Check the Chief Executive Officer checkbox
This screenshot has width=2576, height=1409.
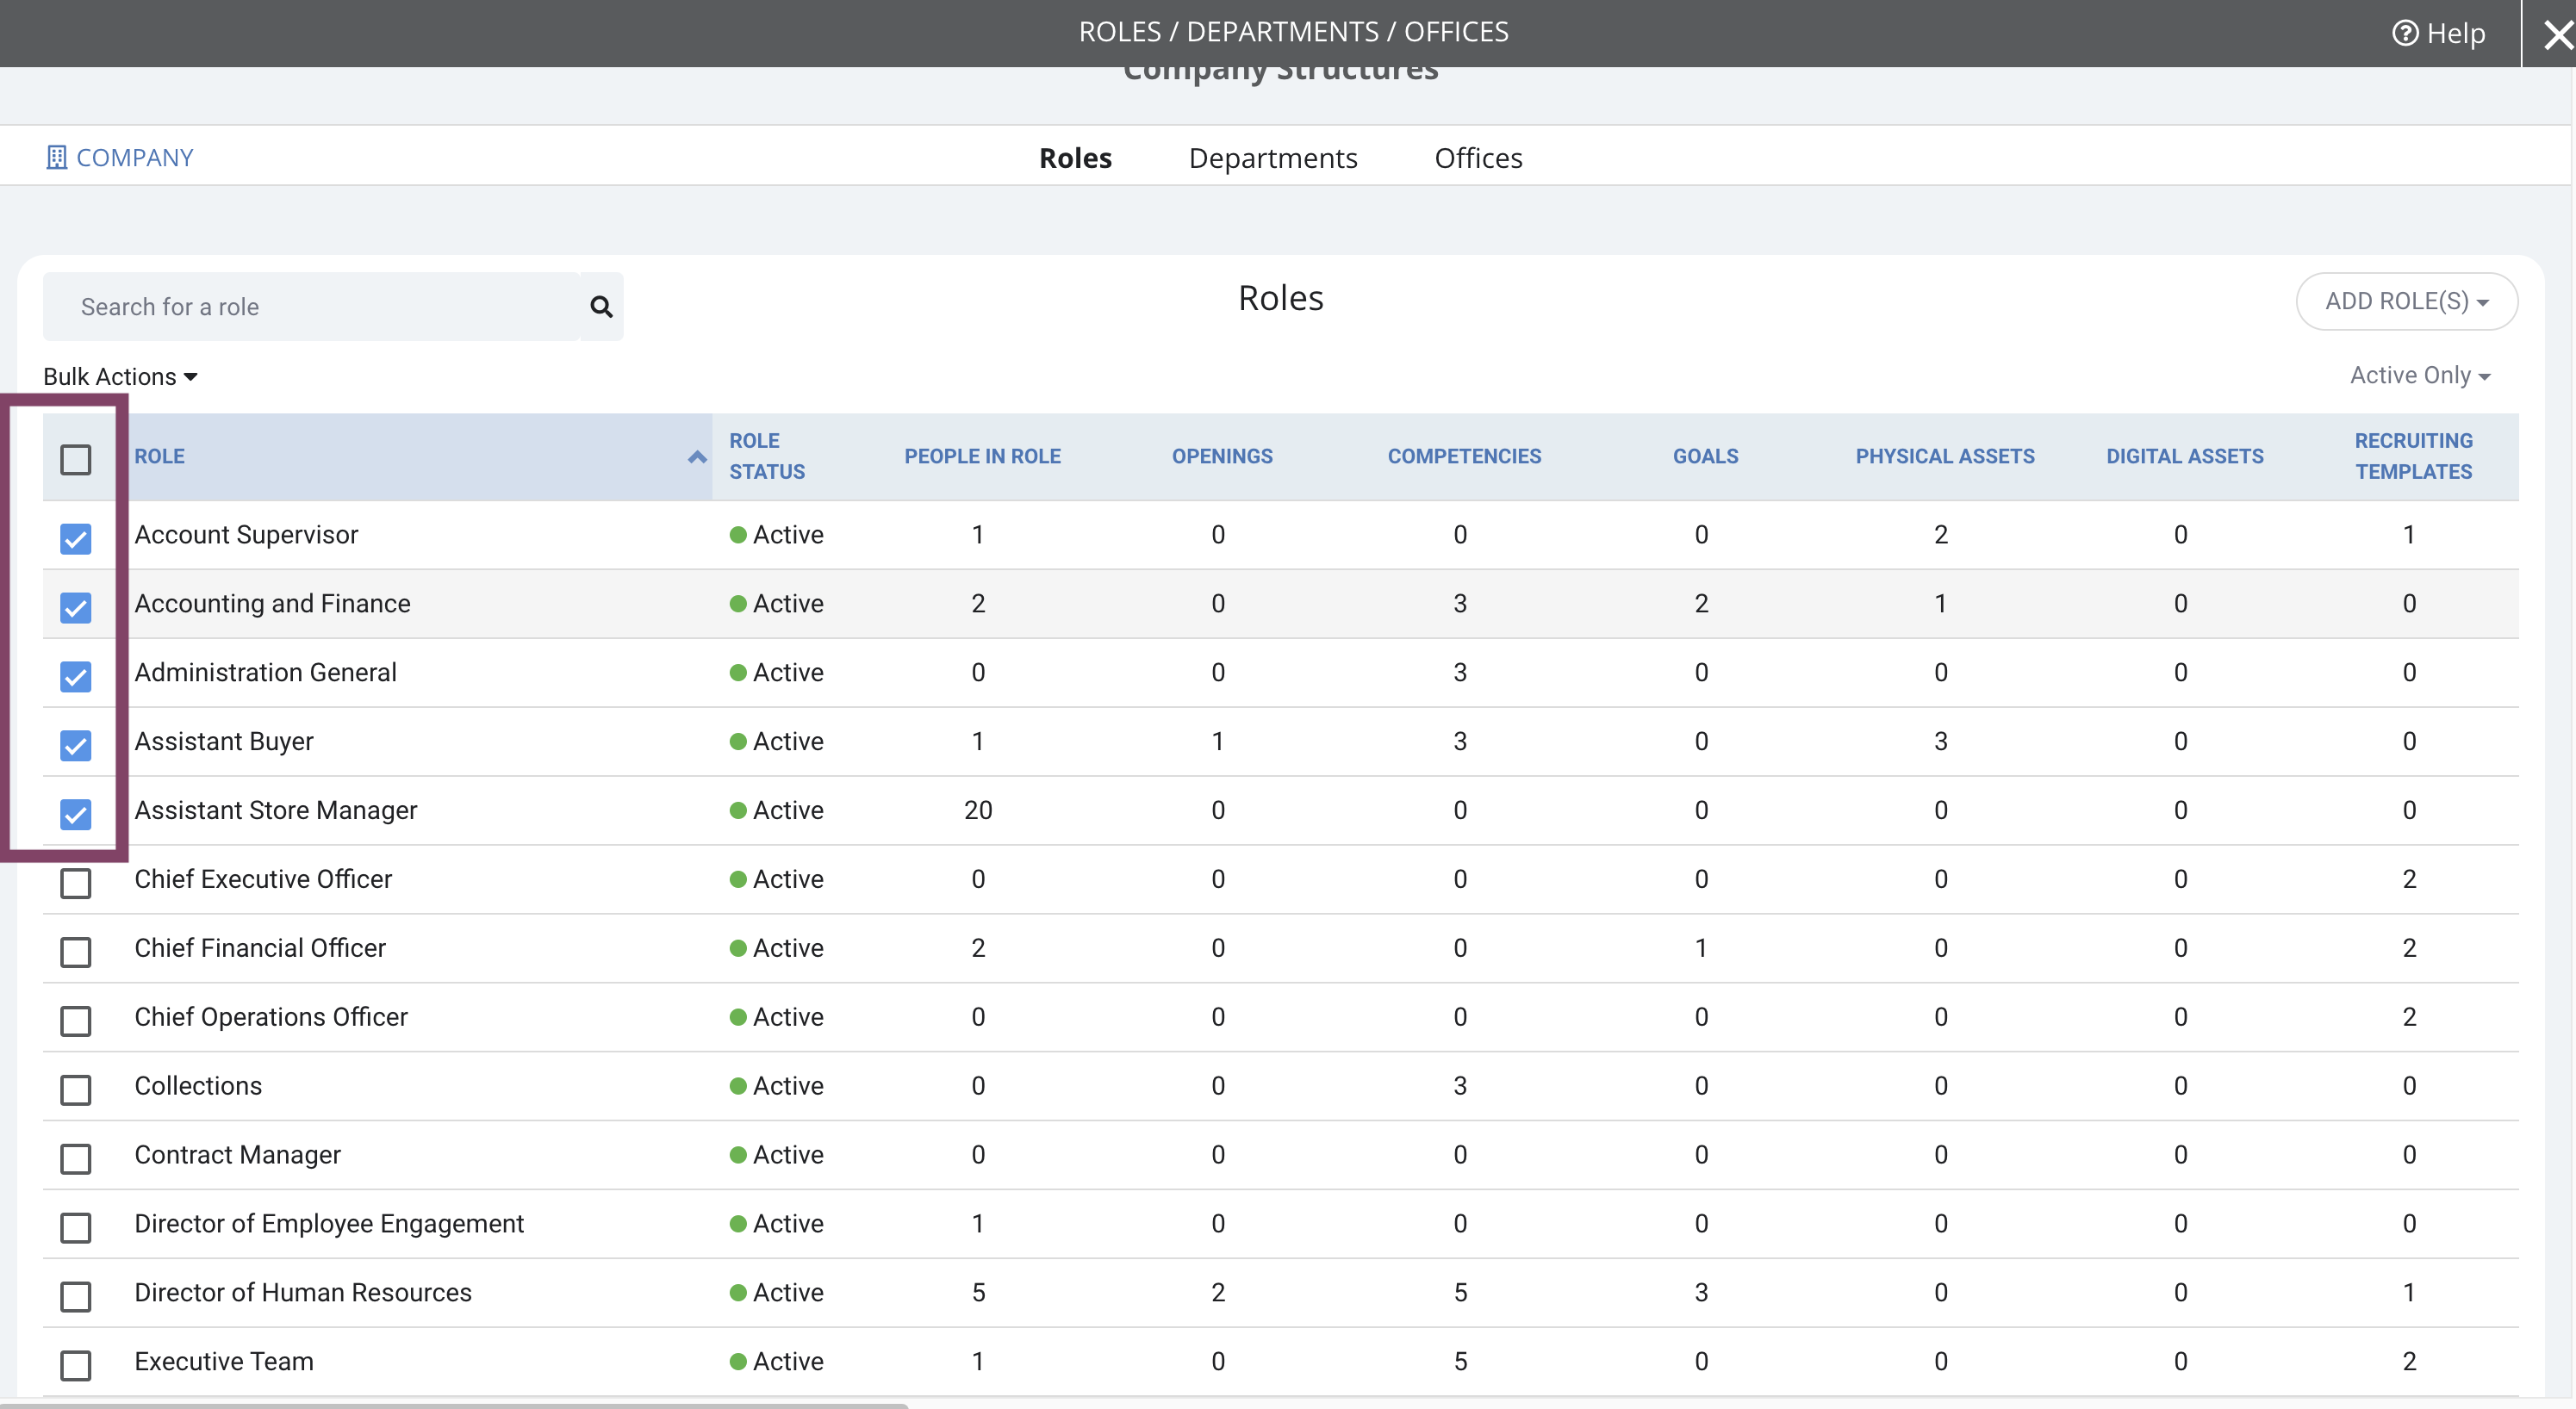pyautogui.click(x=76, y=883)
